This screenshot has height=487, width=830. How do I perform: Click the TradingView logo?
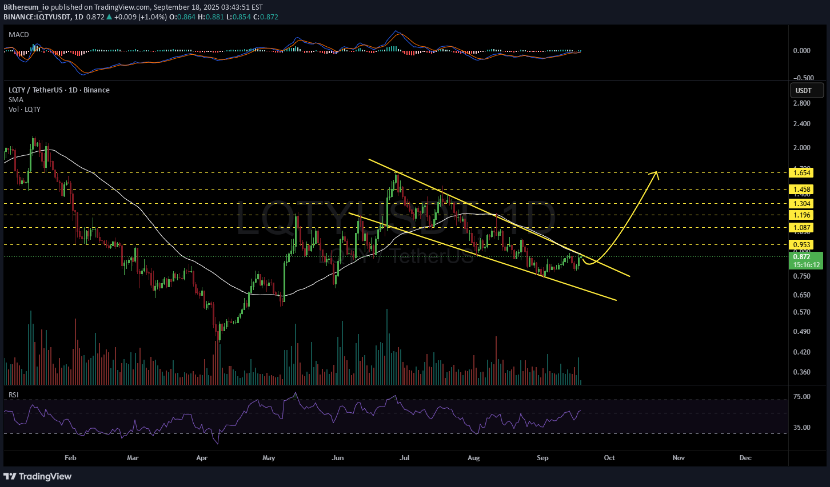38,476
